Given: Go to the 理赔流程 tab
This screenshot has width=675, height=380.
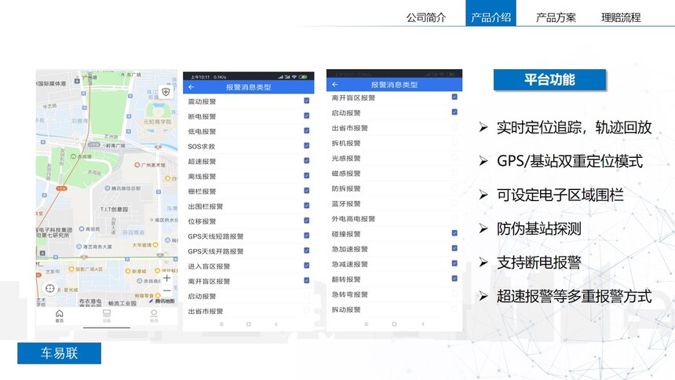Looking at the screenshot, I should [x=621, y=17].
